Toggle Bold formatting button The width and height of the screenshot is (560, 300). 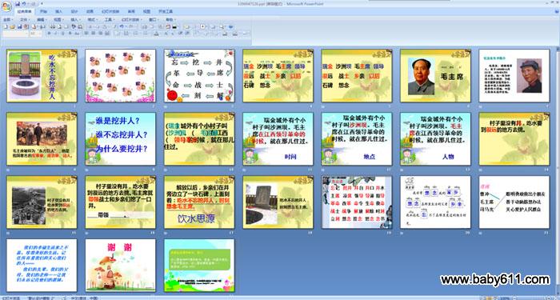(50, 34)
